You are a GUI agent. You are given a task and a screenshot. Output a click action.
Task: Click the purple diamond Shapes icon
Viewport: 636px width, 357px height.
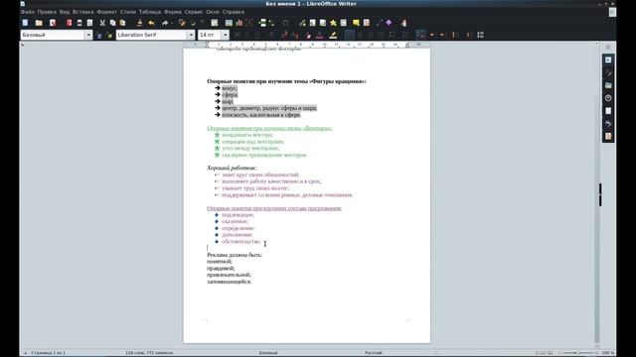point(389,23)
